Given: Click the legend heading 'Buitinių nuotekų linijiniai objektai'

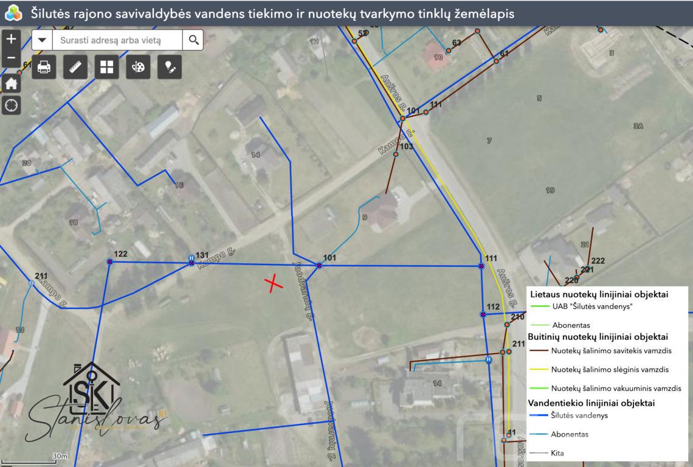Looking at the screenshot, I should click(598, 336).
